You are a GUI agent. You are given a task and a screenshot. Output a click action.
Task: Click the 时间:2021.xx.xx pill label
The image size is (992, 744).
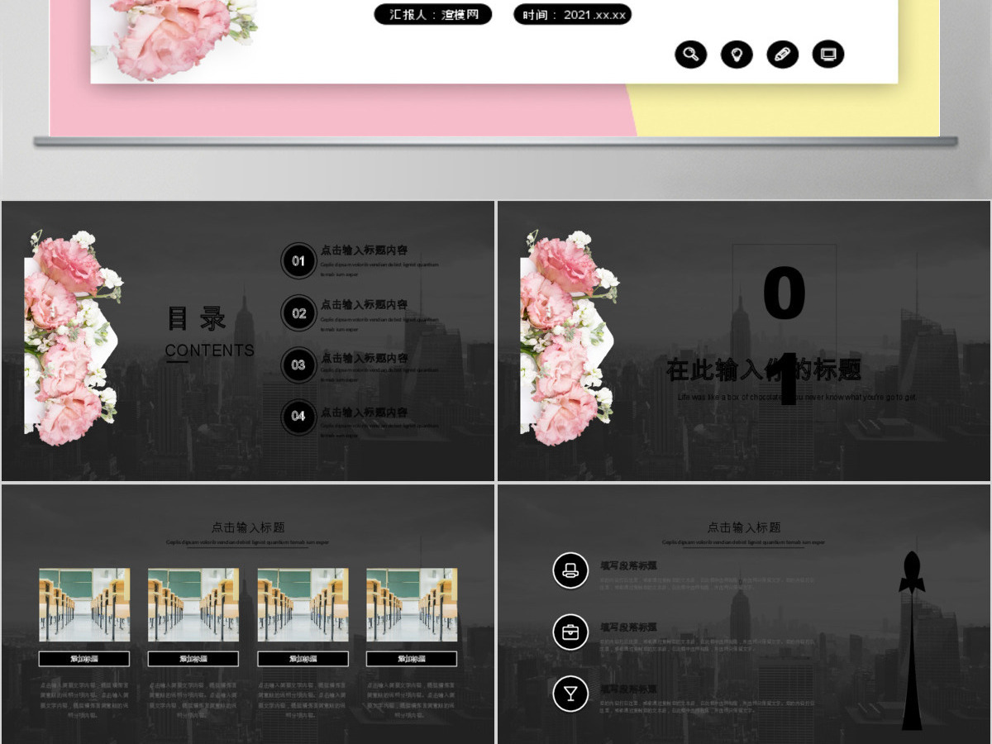[x=572, y=14]
